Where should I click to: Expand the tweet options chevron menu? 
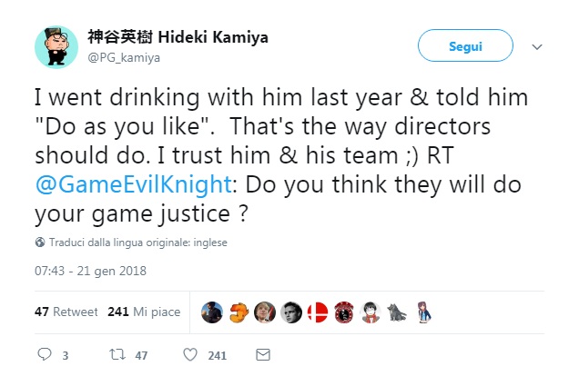click(x=537, y=46)
